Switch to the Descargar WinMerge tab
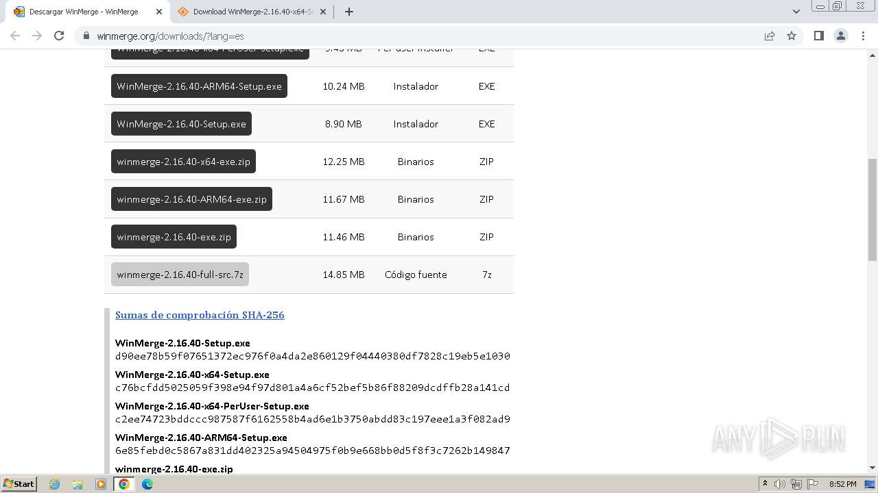Screen dimensions: 878x493 84,12
